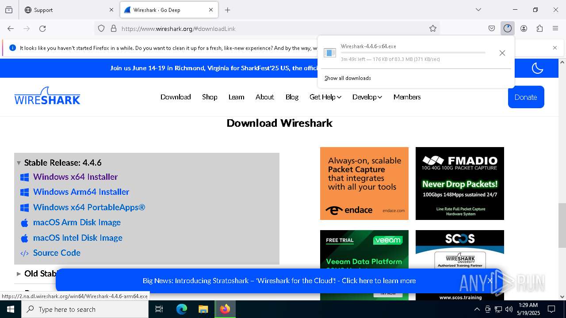Click the Windows icon beside Arm64 Installer
The height and width of the screenshot is (318, 566).
[x=25, y=192]
